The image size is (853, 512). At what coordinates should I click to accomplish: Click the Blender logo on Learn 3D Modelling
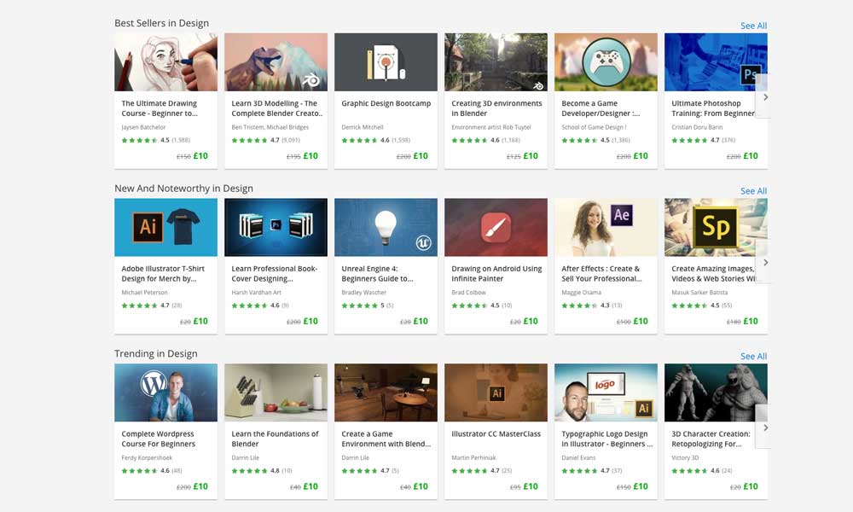(313, 79)
